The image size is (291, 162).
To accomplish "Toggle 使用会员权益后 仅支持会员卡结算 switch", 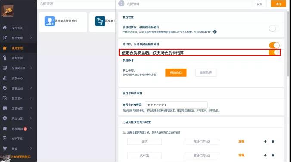I will click(274, 53).
